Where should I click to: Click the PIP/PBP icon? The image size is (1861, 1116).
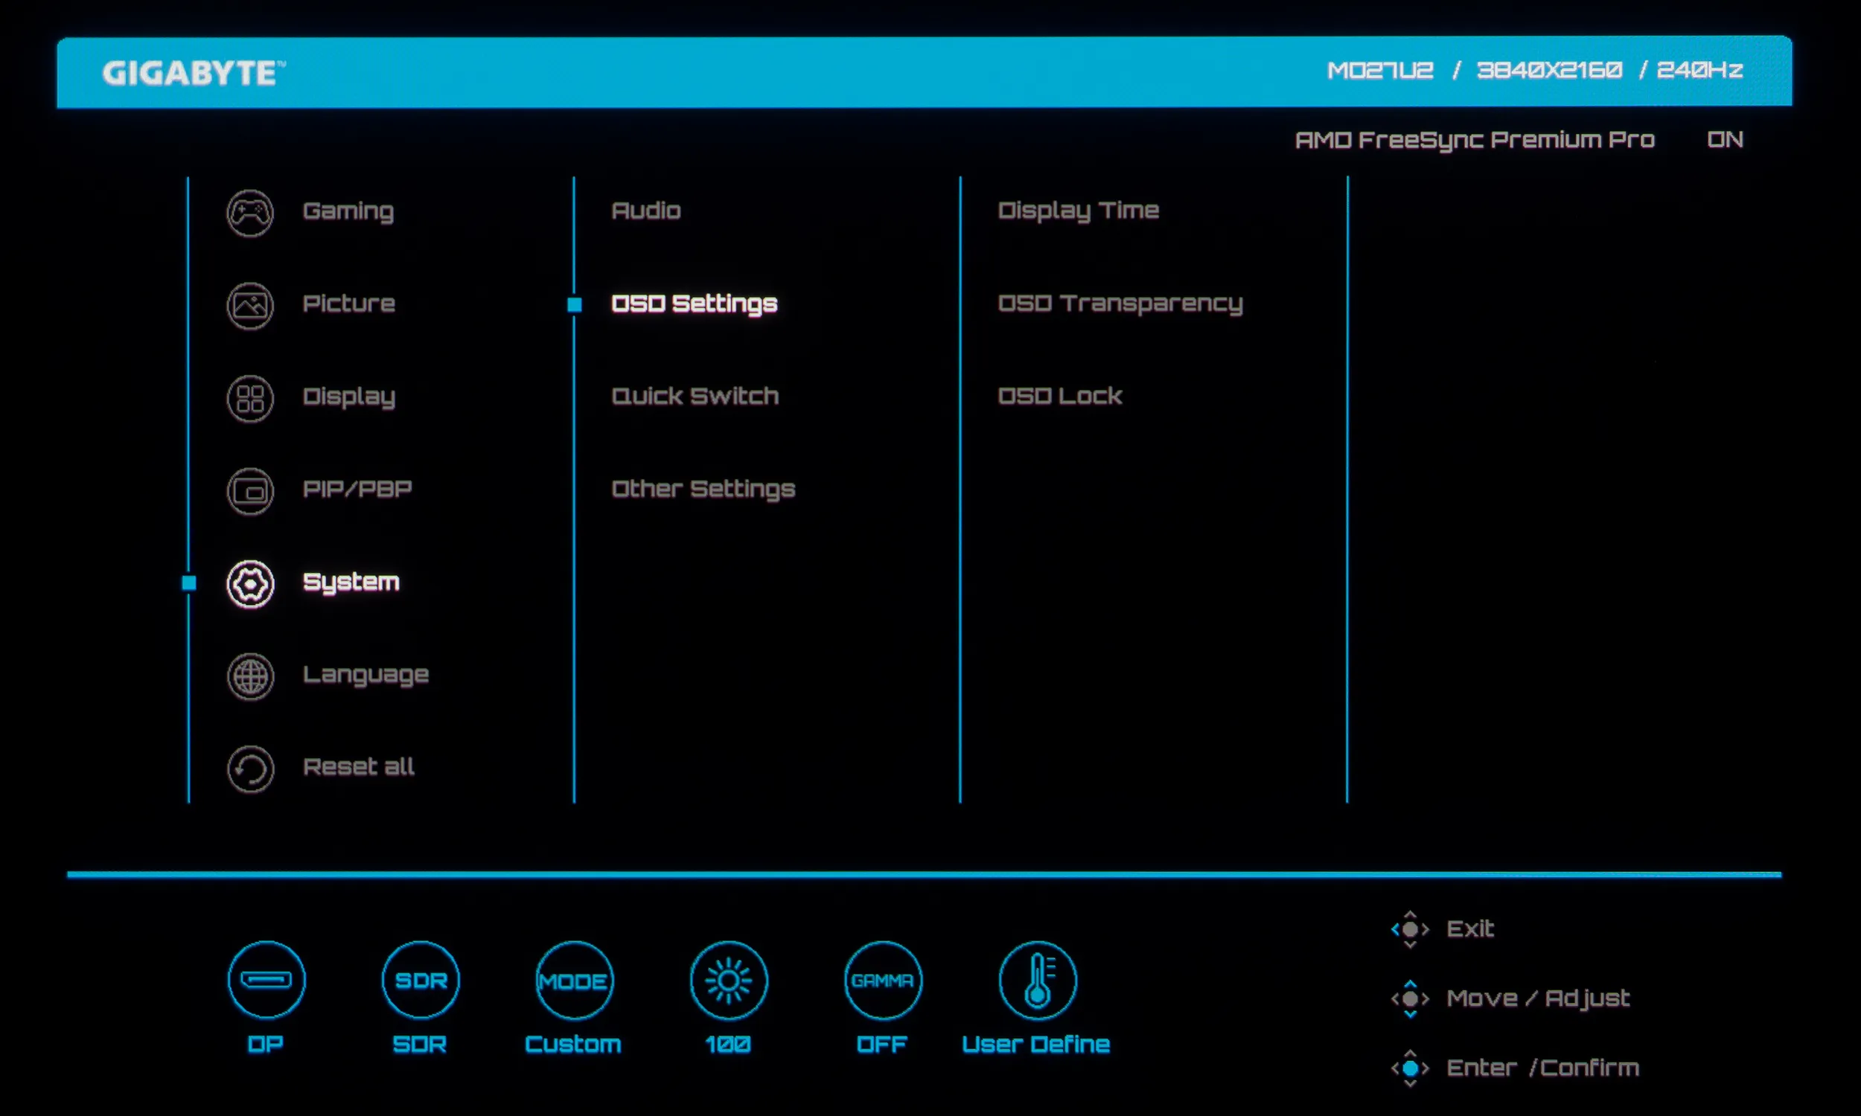click(x=249, y=491)
